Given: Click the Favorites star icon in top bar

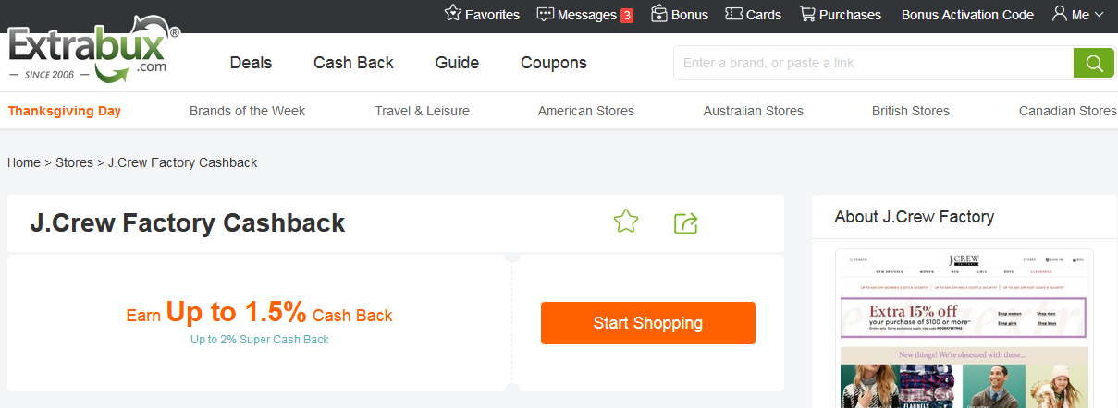Looking at the screenshot, I should coord(453,14).
